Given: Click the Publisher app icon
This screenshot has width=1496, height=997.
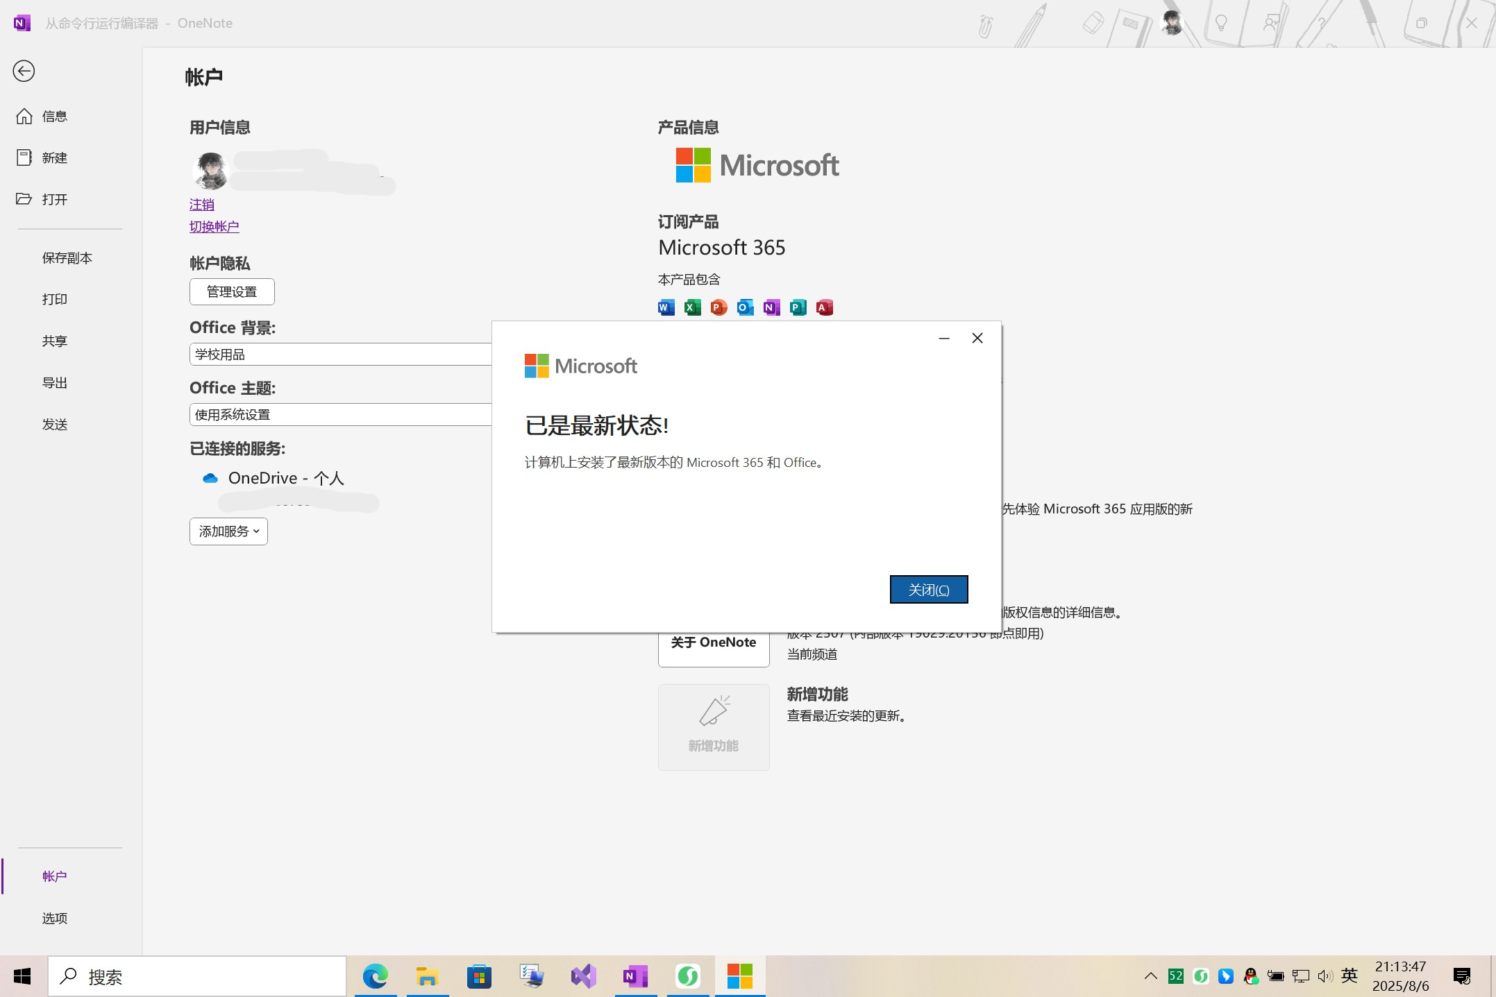Looking at the screenshot, I should point(798,307).
